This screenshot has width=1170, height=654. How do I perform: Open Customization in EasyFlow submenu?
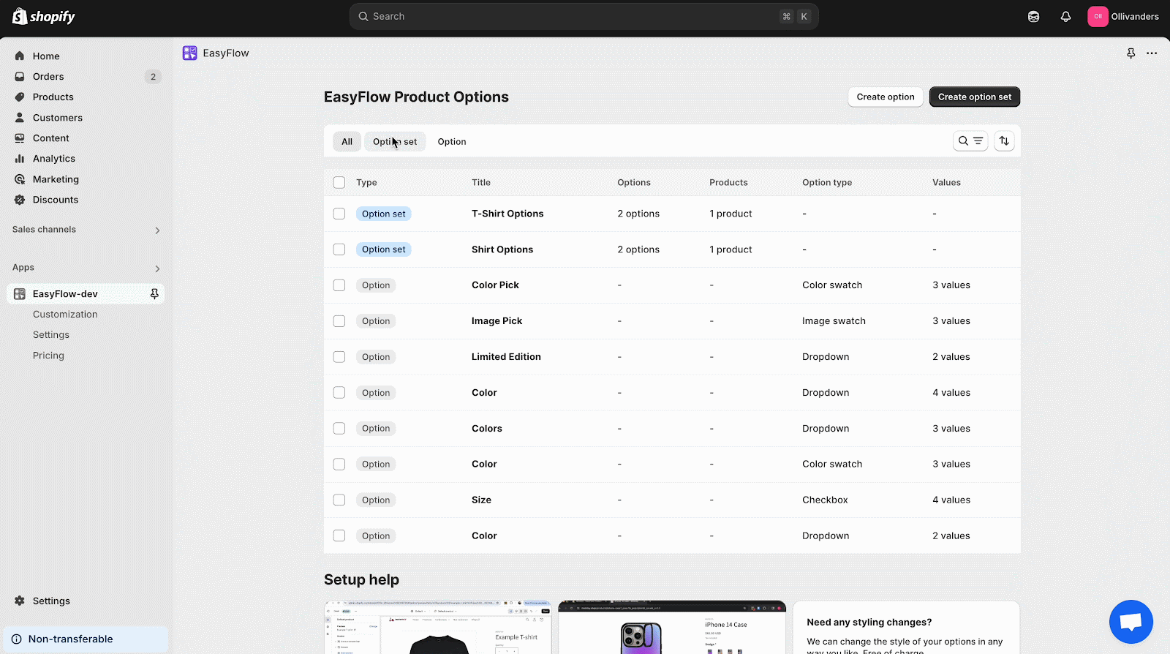pos(65,314)
